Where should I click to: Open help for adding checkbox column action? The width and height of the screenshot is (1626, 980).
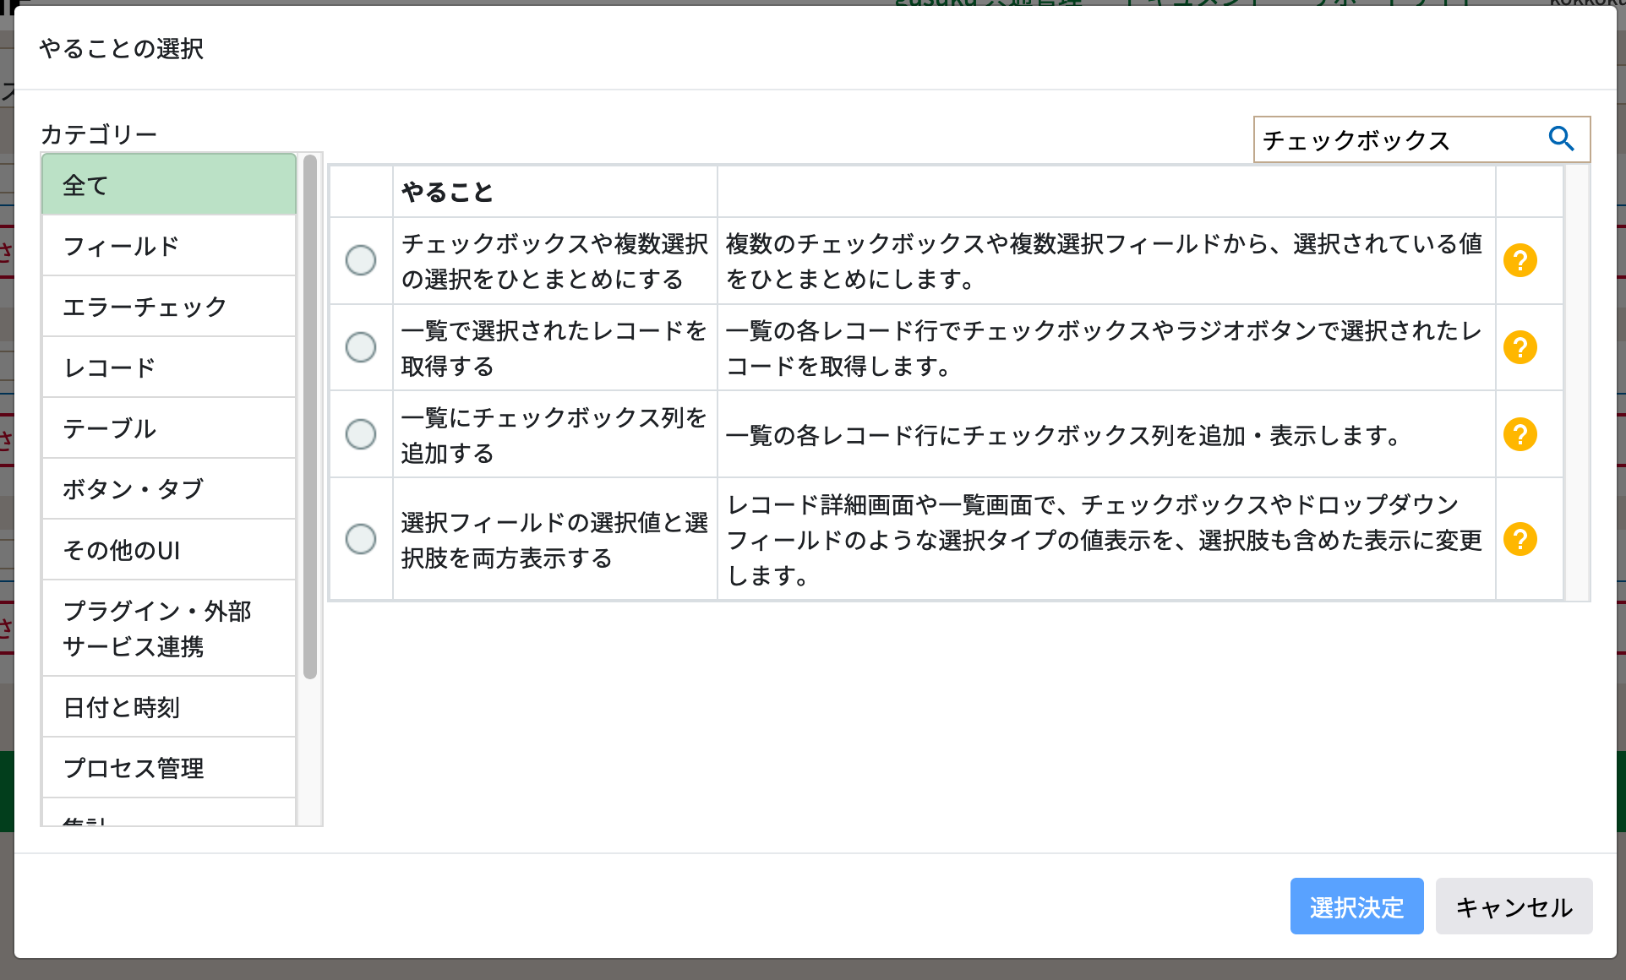coord(1520,435)
